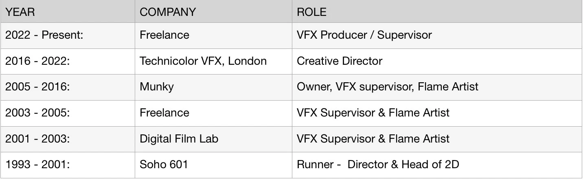Select the Munky company cell
583x180 pixels.
click(x=157, y=87)
